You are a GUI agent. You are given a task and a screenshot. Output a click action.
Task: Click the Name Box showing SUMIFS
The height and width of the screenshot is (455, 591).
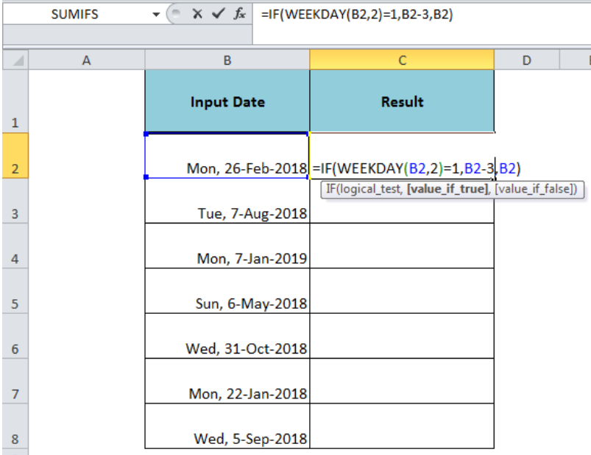tap(75, 14)
